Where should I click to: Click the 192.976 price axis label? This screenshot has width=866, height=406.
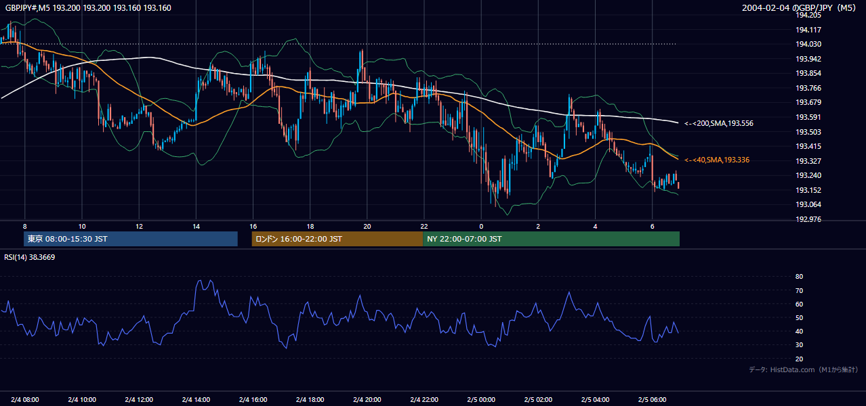(808, 219)
